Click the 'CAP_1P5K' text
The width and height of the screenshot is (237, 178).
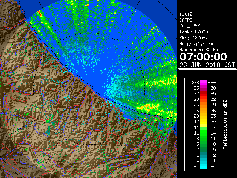190,26
